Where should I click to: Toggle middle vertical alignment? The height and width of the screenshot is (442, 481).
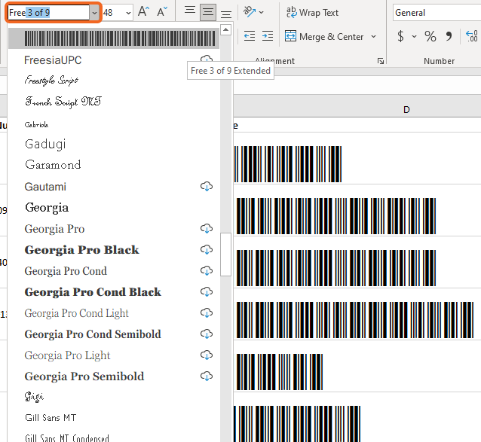click(x=207, y=12)
